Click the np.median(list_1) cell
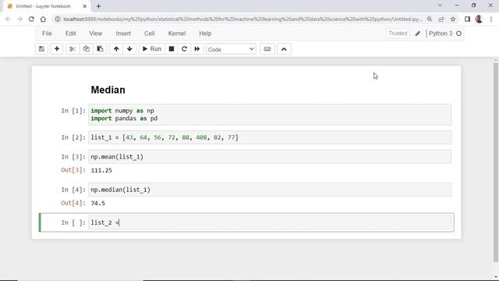Viewport: 499px width, 281px height. (270, 190)
